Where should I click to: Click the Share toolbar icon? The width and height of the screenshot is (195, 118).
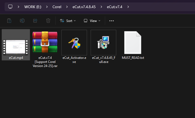coord(35,21)
